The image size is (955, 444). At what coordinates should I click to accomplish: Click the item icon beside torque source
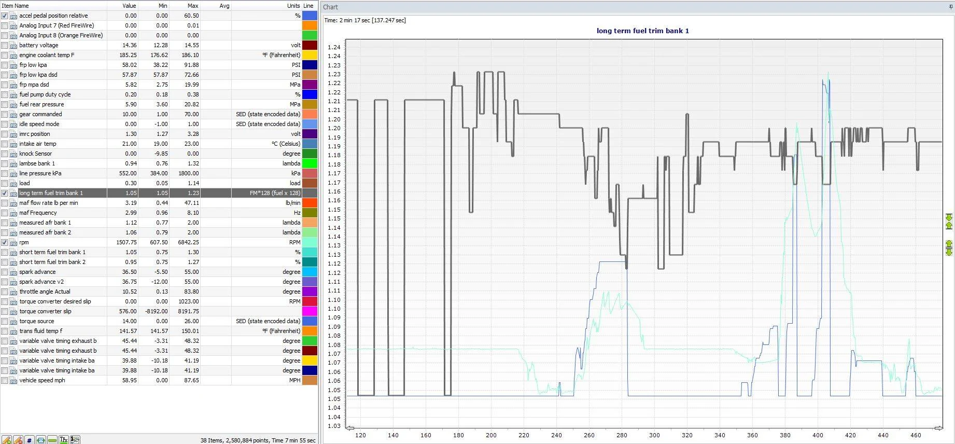13,321
